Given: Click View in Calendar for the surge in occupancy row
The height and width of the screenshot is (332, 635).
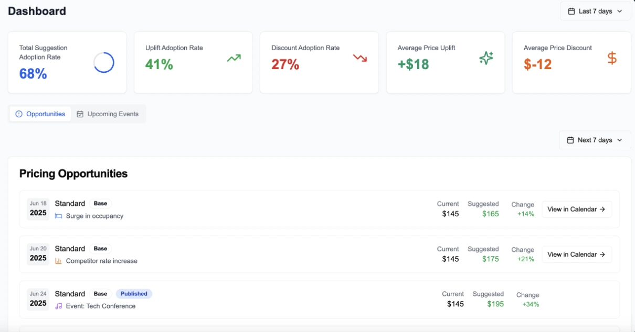Looking at the screenshot, I should 576,209.
